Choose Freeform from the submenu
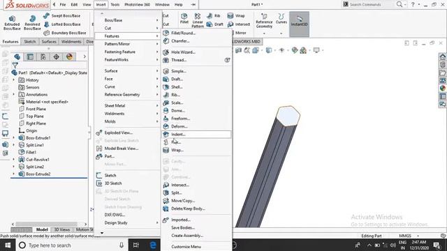447x251 pixels. pos(196,119)
